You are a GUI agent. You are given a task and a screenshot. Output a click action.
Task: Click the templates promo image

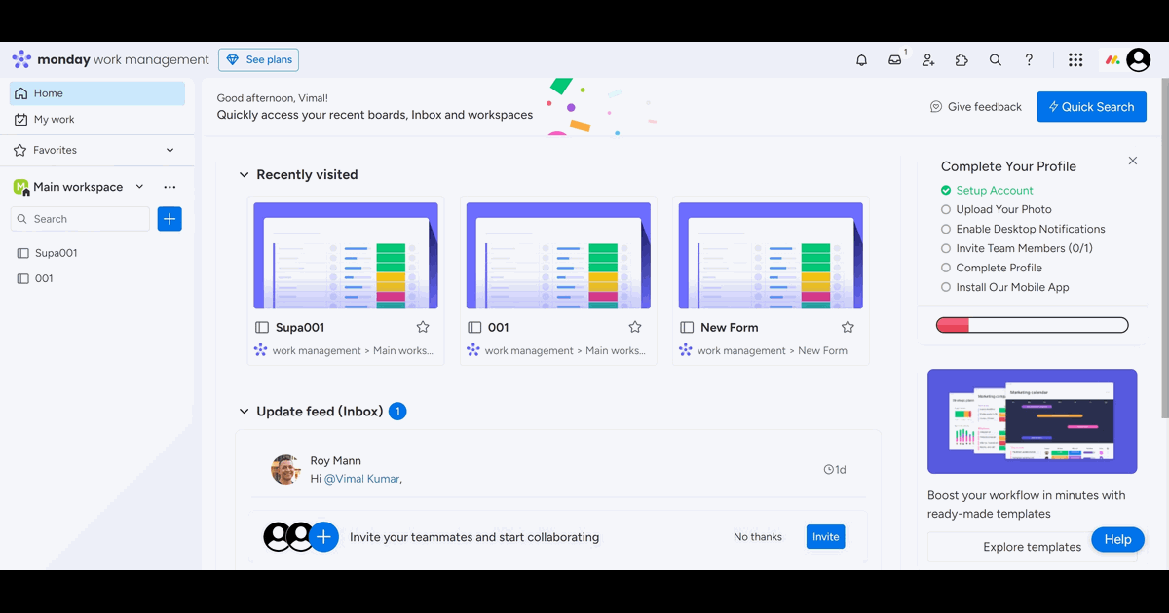click(1032, 421)
